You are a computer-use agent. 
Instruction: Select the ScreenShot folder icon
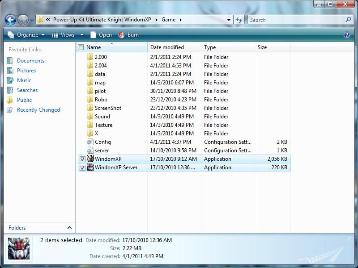[x=90, y=108]
